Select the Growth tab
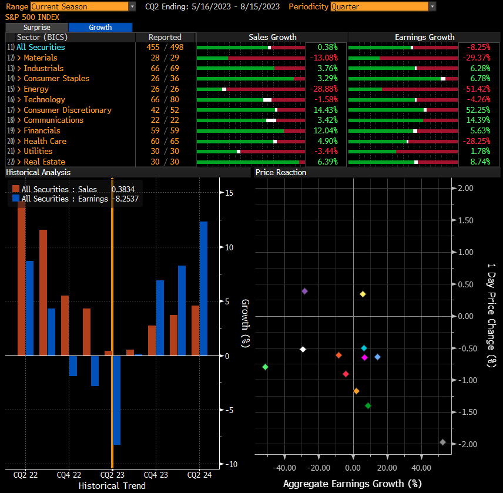This screenshot has height=493, width=503. [100, 27]
